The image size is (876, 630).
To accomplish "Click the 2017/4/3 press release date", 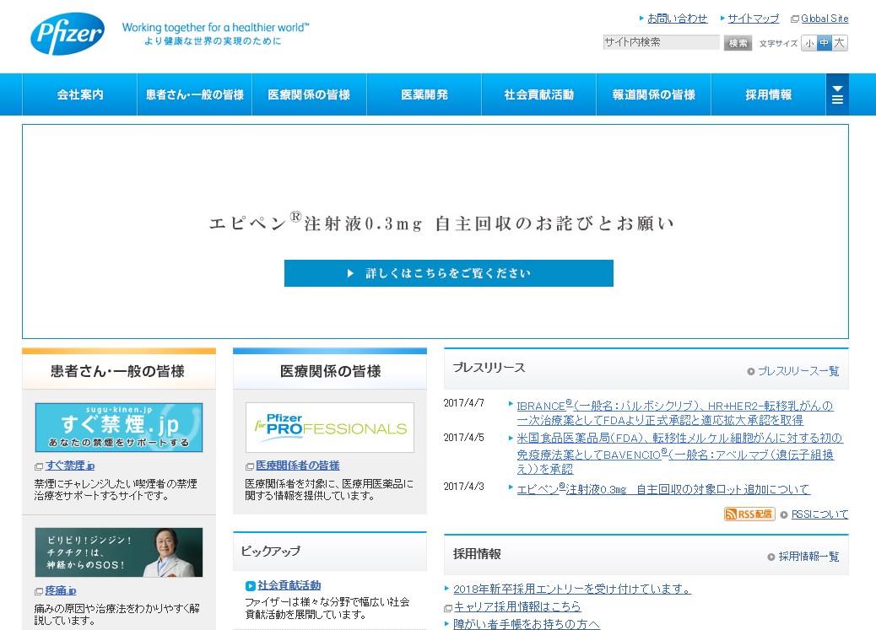I will 463,487.
